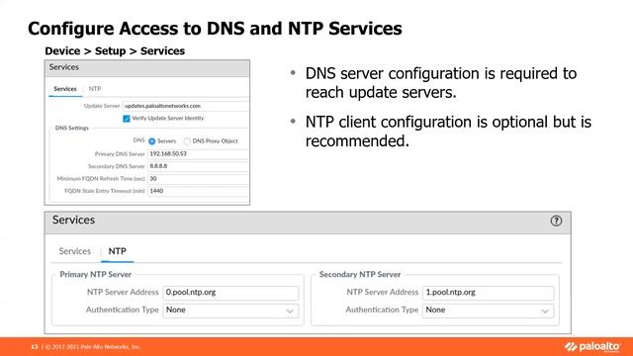Select the DNS Servers radio button
Viewport: 633px width, 356px height.
(x=151, y=141)
